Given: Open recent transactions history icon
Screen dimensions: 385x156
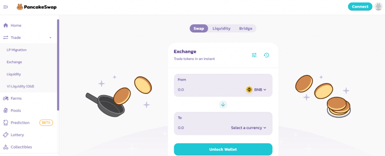Looking at the screenshot, I should pos(267,55).
